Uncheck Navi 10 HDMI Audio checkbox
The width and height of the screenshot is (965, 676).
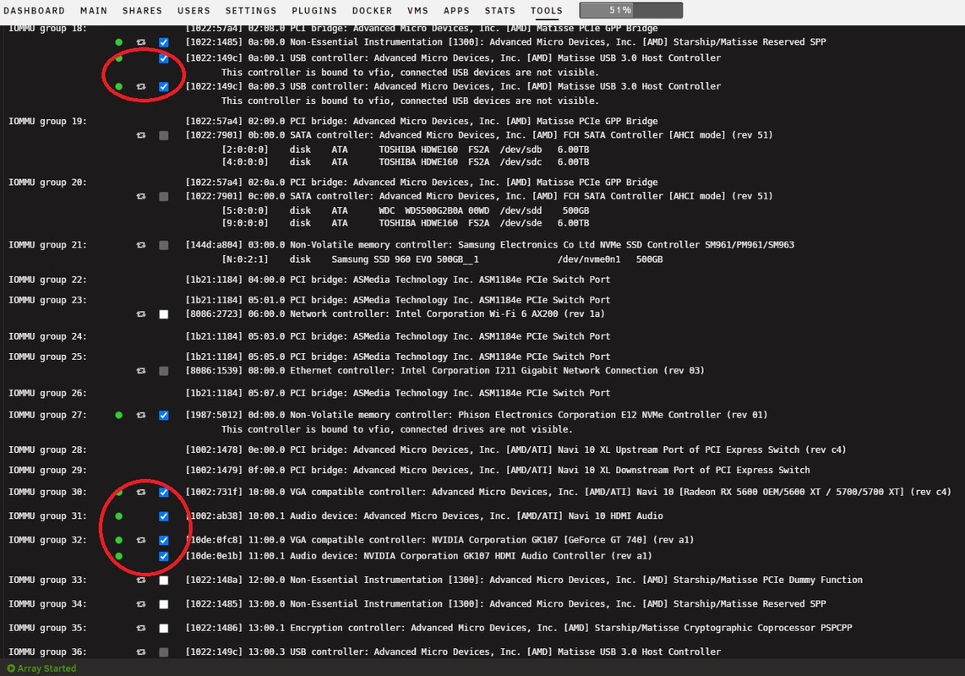click(164, 516)
